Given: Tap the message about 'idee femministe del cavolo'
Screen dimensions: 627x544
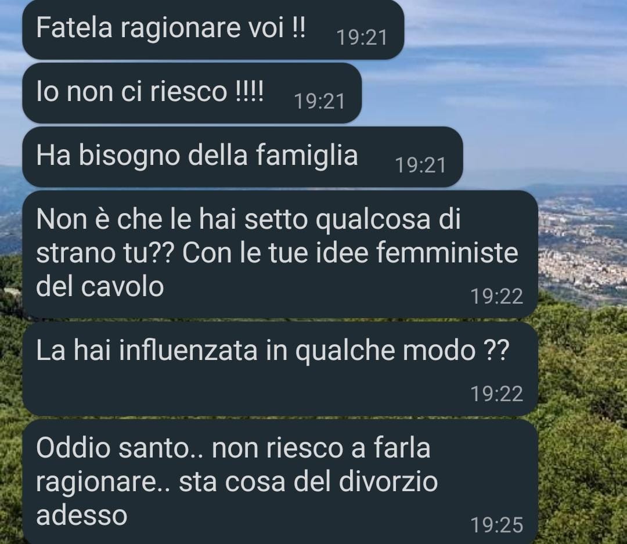Looking at the screenshot, I should click(x=280, y=254).
